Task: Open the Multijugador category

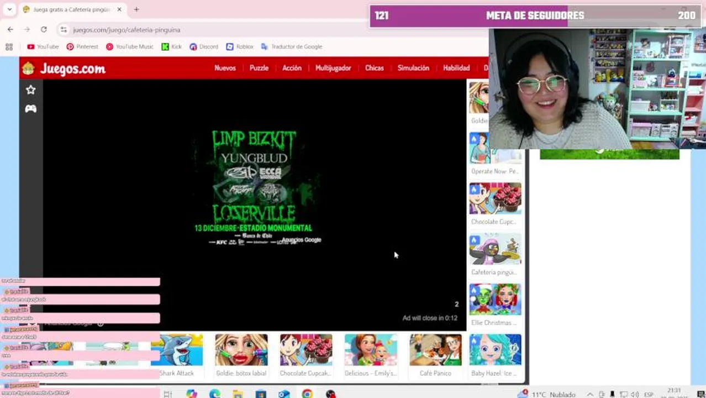Action: tap(333, 68)
